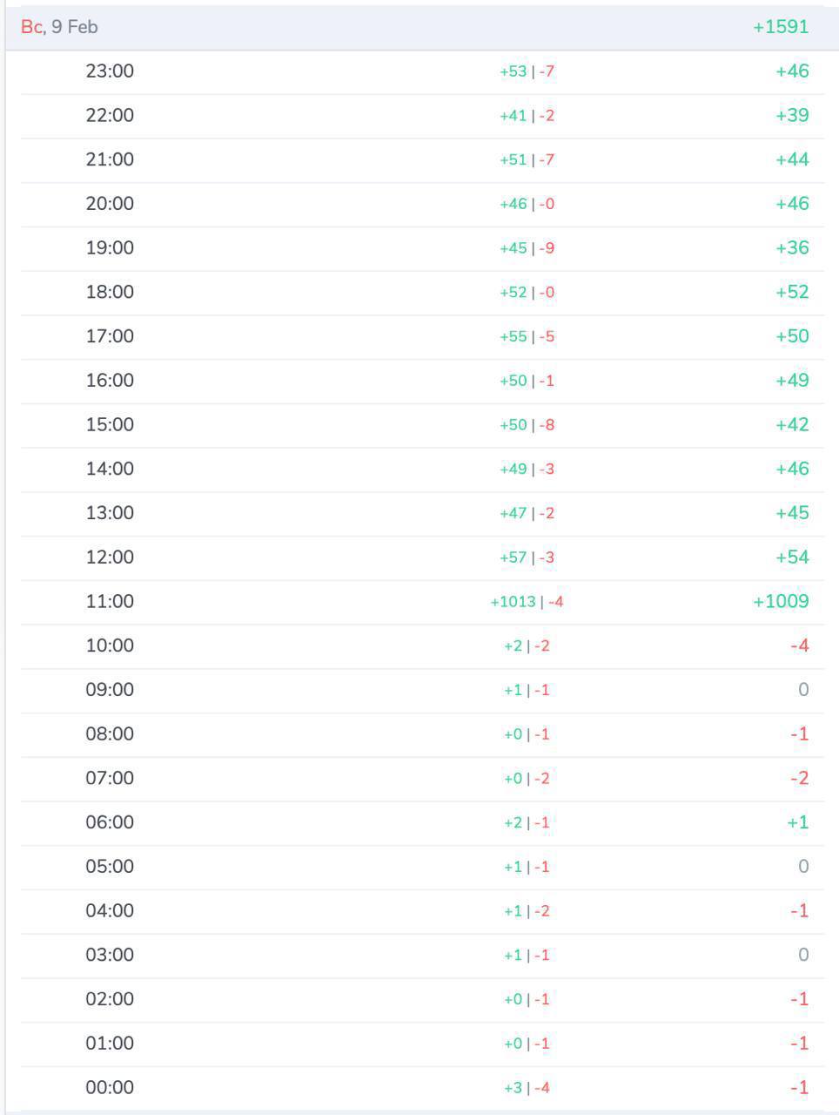Select the 06:00 hour label
Screen dimensions: 839x1115
pyautogui.click(x=110, y=822)
